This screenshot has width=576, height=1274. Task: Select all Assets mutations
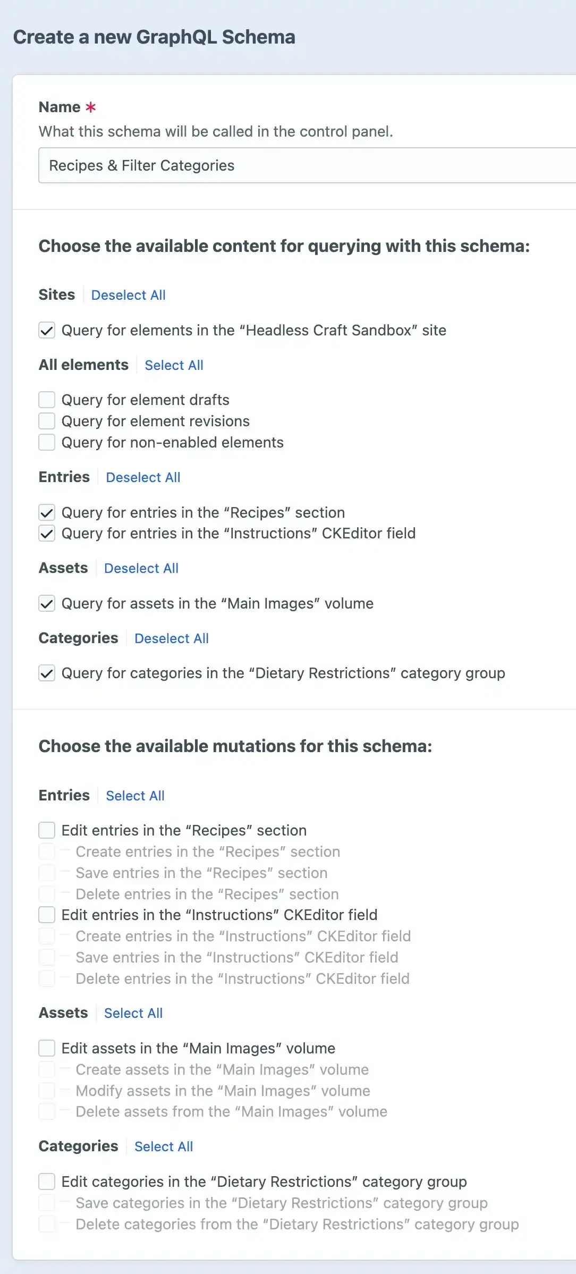tap(133, 1013)
